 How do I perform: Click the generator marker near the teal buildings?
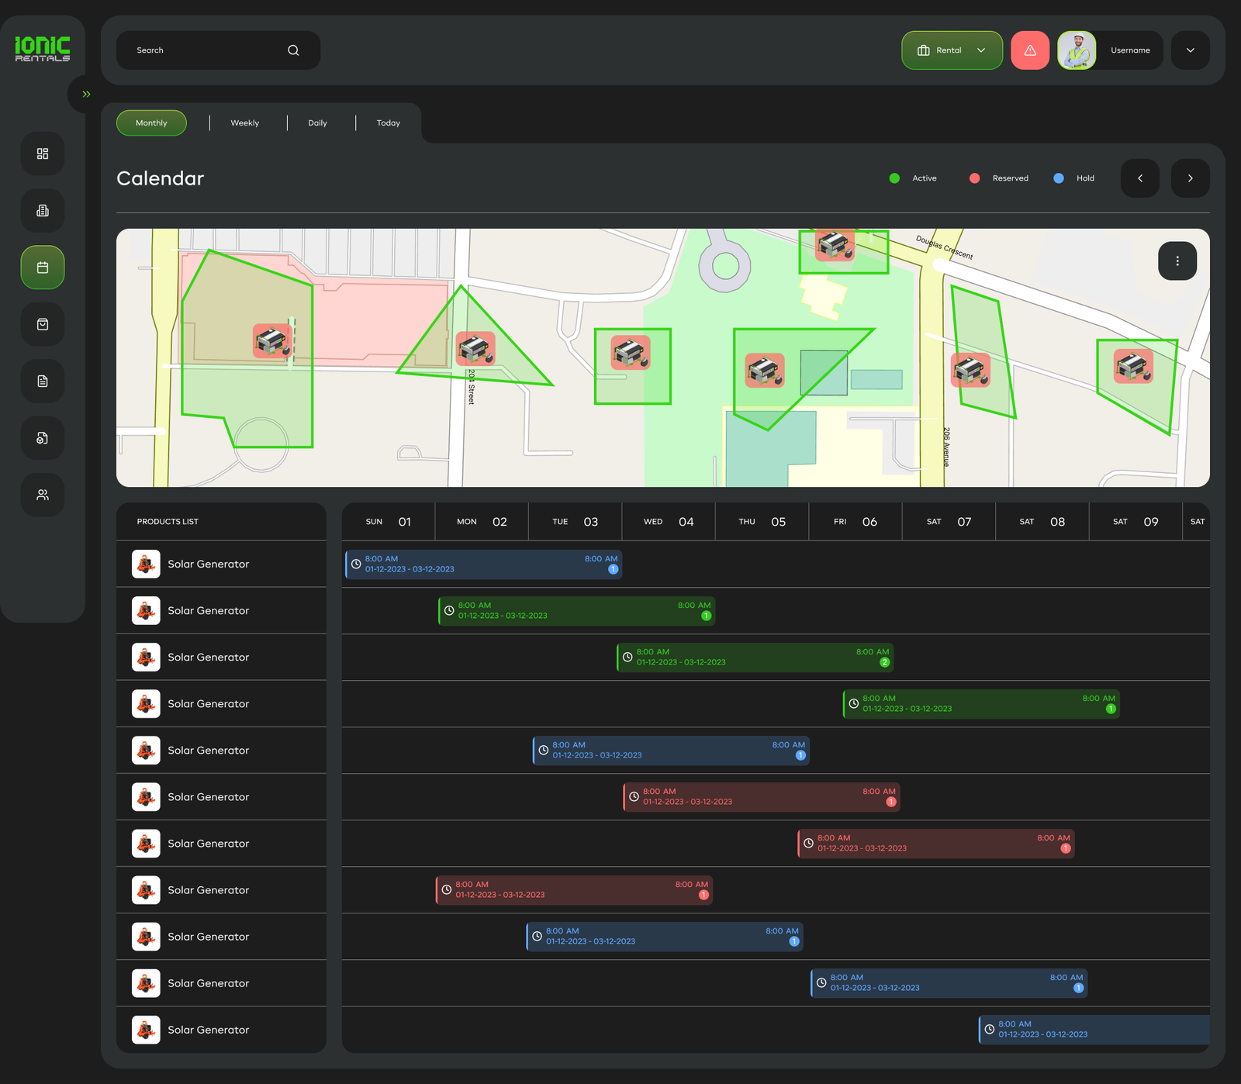(765, 371)
